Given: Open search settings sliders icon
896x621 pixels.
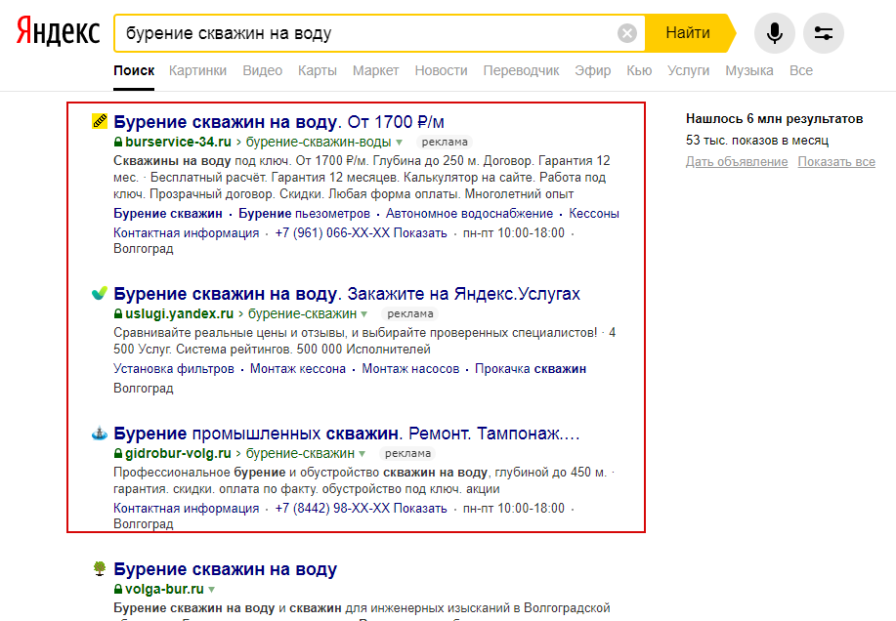Looking at the screenshot, I should tap(824, 33).
